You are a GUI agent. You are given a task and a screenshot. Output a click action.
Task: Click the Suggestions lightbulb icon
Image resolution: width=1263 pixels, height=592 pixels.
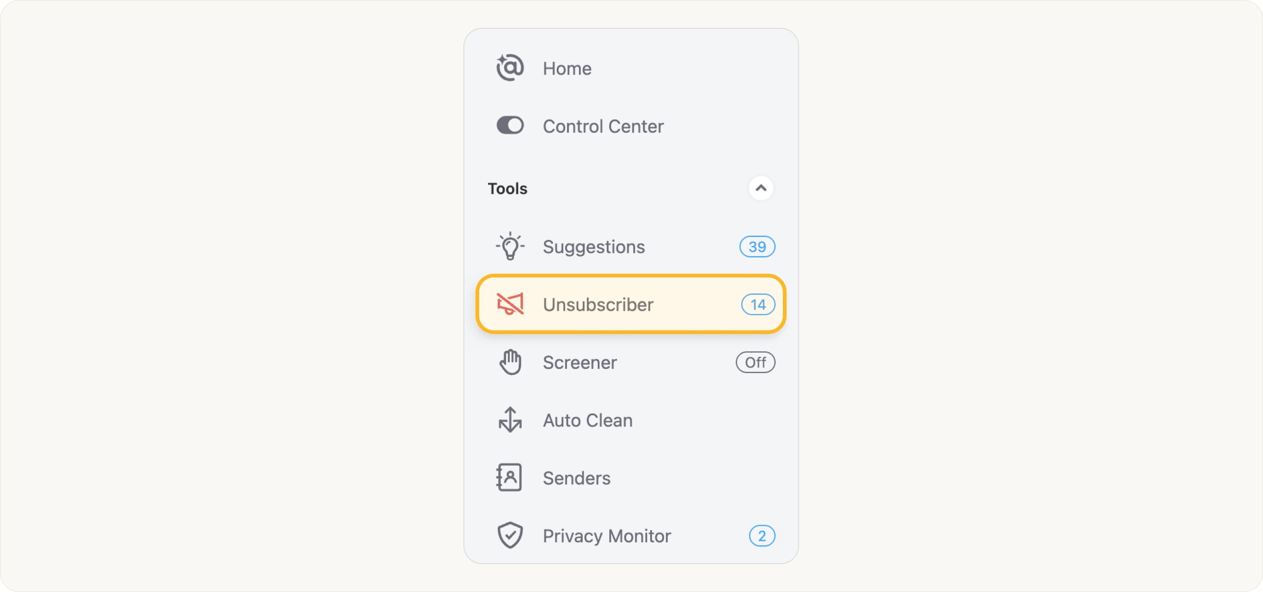[x=510, y=246]
